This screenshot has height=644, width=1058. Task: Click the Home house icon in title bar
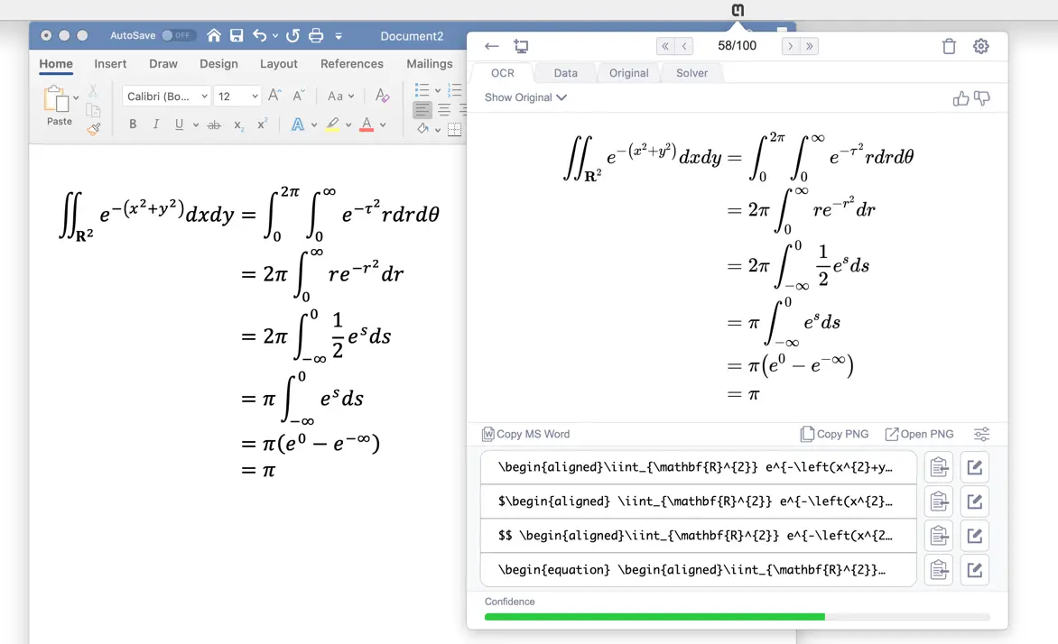214,35
